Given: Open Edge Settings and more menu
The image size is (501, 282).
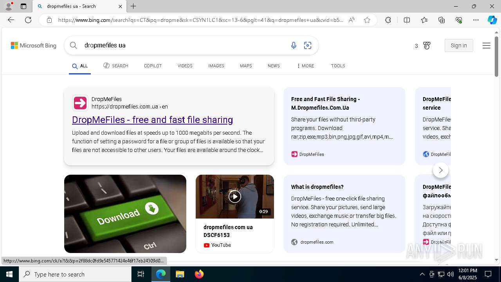Looking at the screenshot, I should 476,20.
